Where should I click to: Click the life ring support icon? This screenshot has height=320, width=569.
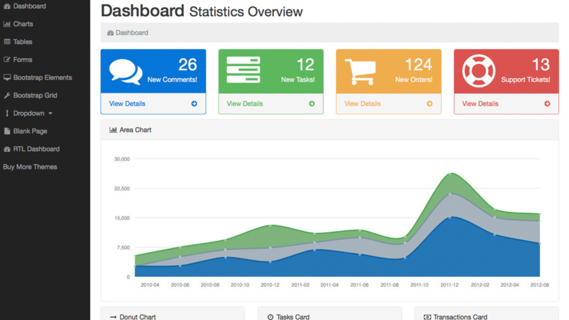[478, 71]
